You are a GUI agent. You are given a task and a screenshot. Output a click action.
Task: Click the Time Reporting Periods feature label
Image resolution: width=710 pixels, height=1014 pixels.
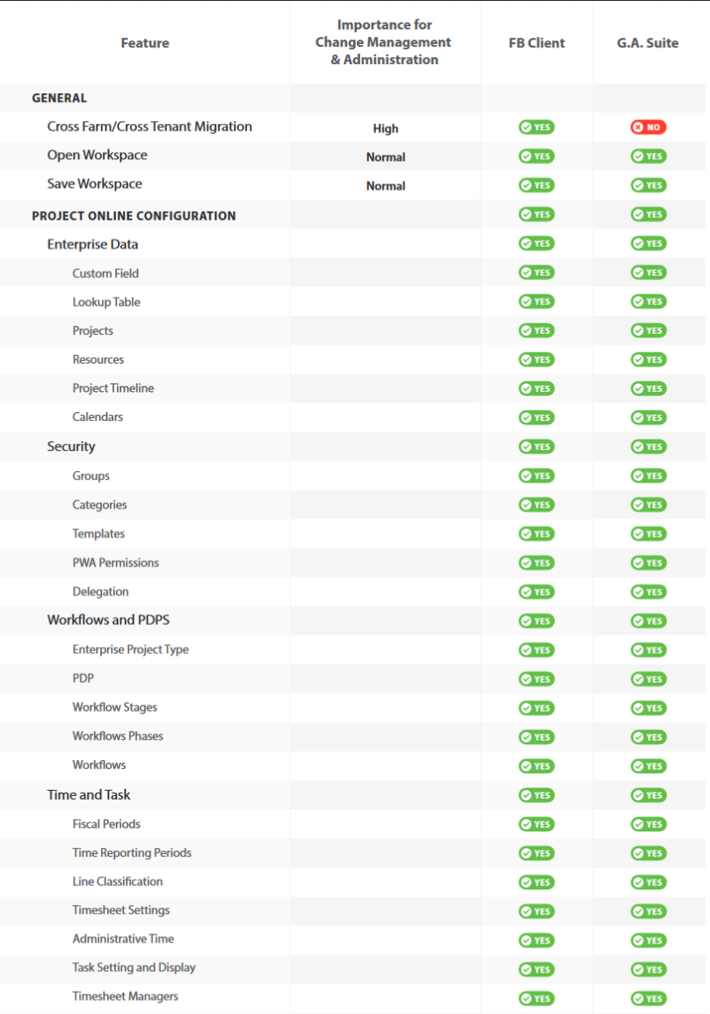coord(132,853)
